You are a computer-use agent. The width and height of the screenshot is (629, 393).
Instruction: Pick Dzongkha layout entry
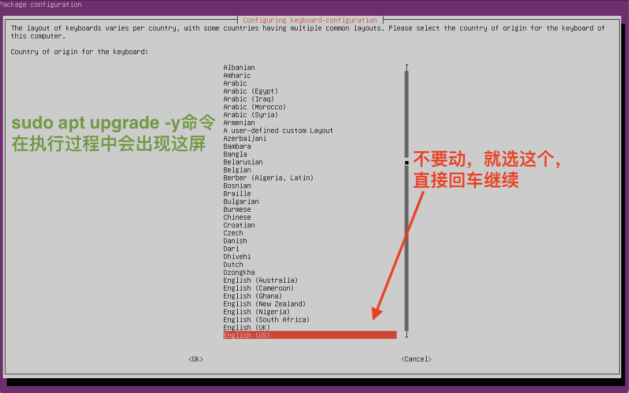click(239, 272)
